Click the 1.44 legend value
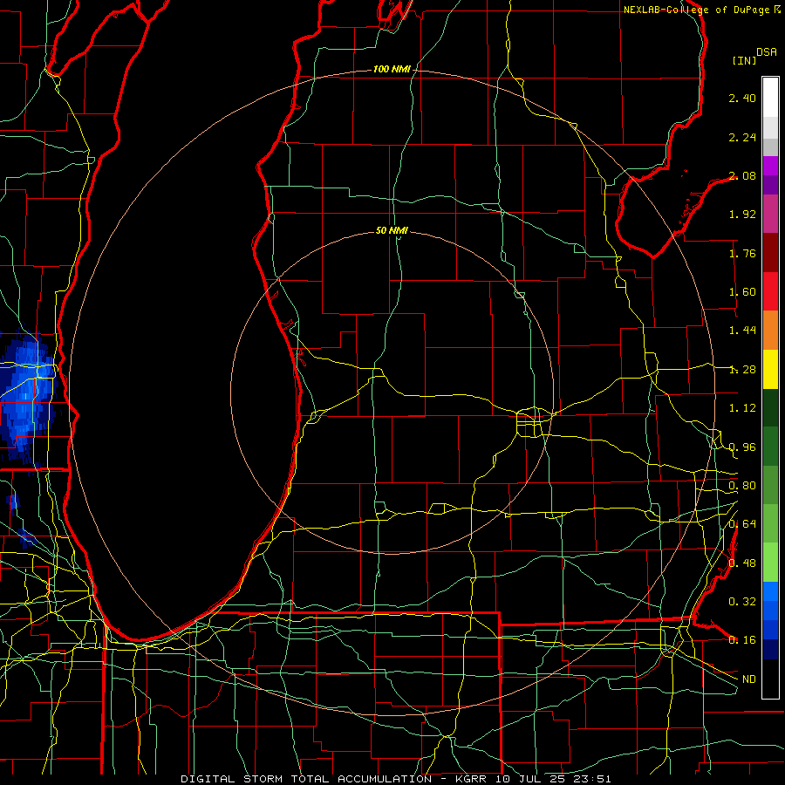The height and width of the screenshot is (785, 785). pos(742,330)
